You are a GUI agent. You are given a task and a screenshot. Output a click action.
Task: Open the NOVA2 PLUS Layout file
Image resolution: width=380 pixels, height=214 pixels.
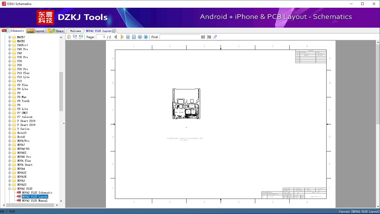pos(35,197)
